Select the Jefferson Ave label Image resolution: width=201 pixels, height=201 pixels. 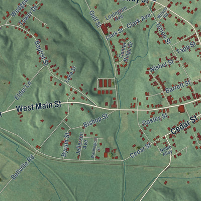pos(82,143)
